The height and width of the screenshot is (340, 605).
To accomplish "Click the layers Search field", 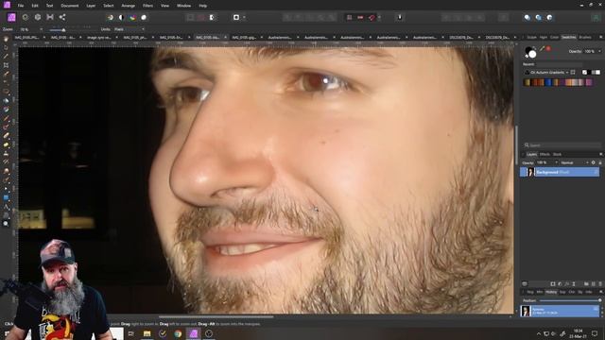I will pyautogui.click(x=562, y=145).
